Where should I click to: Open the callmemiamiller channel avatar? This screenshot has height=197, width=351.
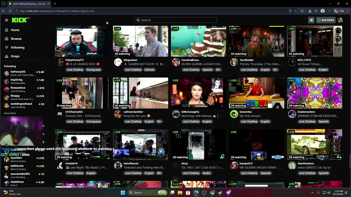pyautogui.click(x=118, y=114)
